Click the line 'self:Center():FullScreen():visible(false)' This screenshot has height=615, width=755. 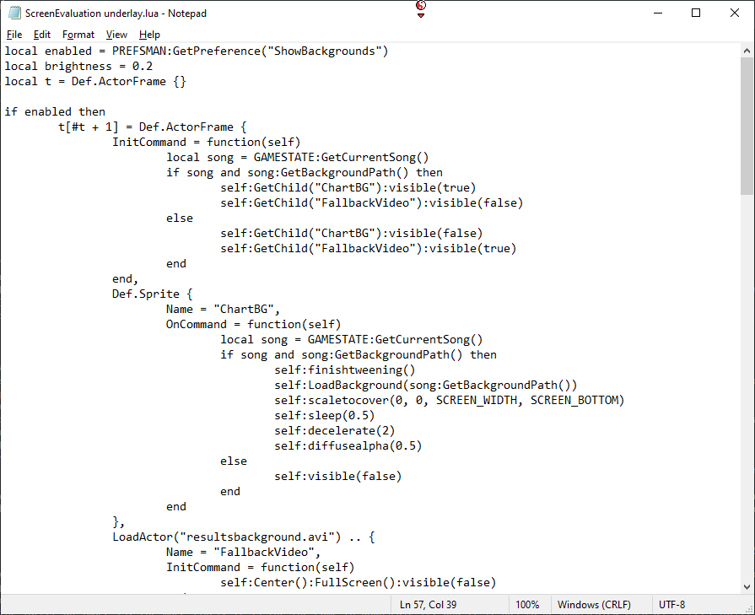click(x=359, y=582)
